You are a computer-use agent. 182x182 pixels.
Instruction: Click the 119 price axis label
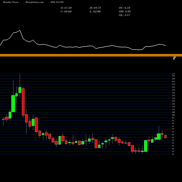(173, 107)
